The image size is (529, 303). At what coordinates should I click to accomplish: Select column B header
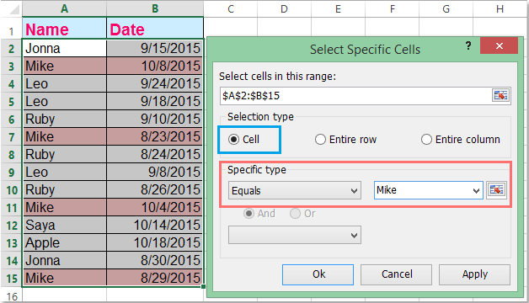click(155, 8)
